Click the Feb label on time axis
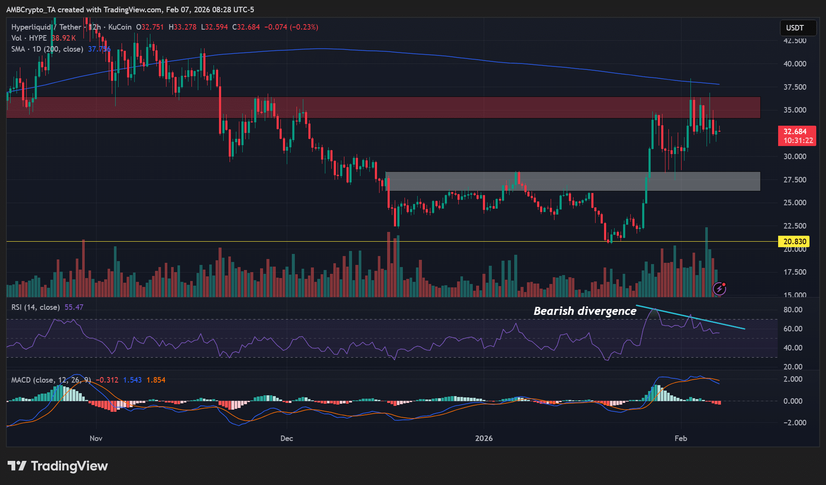This screenshot has height=485, width=826. point(681,438)
